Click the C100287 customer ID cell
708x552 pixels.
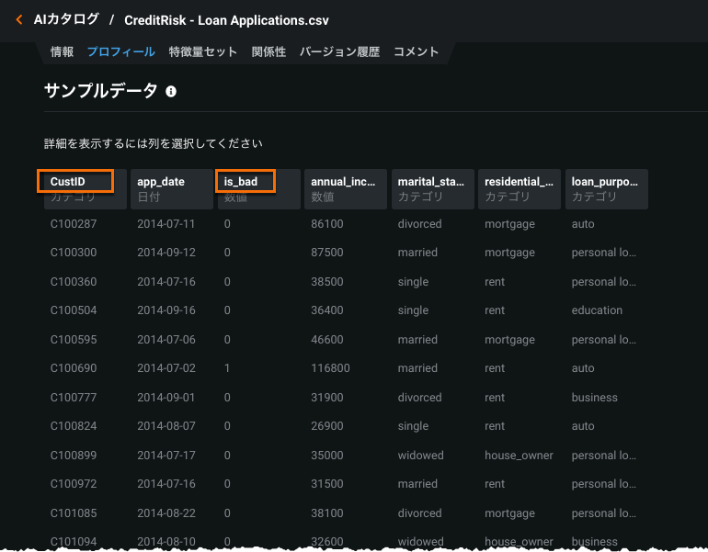[x=74, y=224]
